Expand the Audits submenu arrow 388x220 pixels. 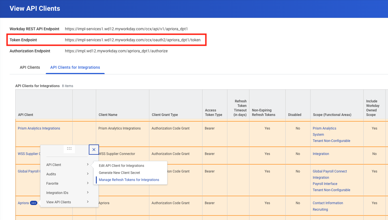click(88, 174)
